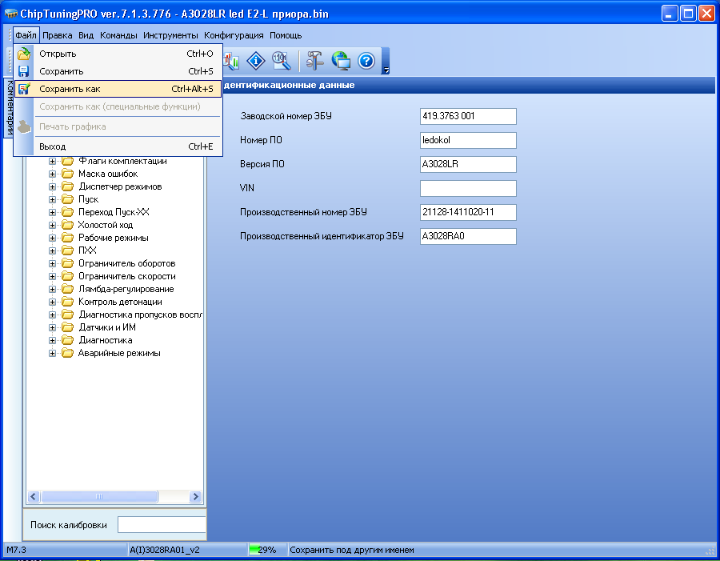Open the Правка menu

coord(58,35)
